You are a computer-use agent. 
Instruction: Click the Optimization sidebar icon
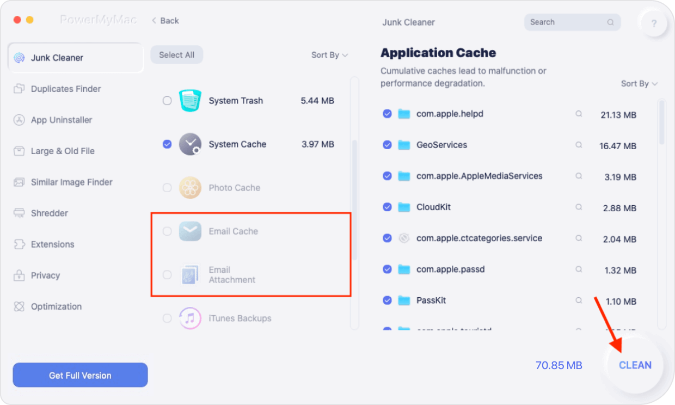19,306
